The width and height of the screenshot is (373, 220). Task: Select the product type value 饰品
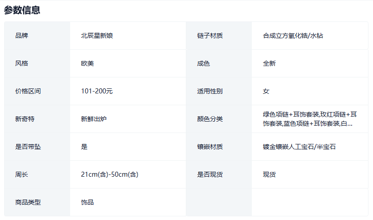[x=87, y=202]
